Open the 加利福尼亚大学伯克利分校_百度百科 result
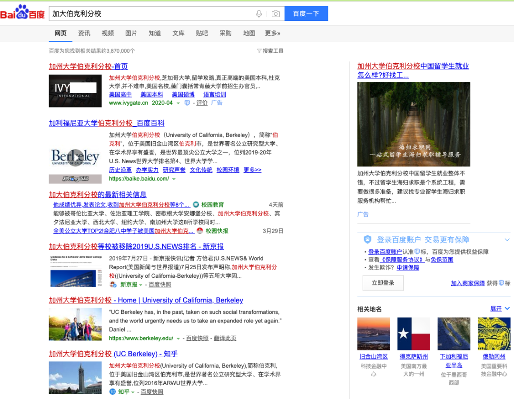This screenshot has height=399, width=514. [107, 123]
